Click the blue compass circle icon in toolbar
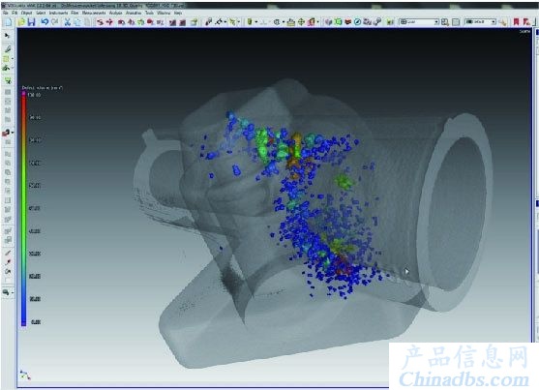 [357, 22]
